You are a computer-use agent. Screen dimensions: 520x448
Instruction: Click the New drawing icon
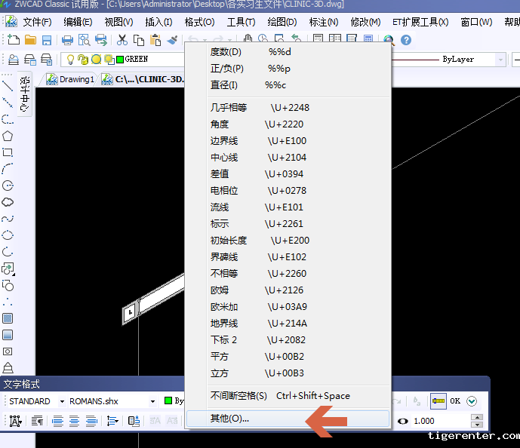(14, 40)
